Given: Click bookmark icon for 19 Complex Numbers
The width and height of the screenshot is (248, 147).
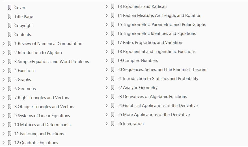Looking at the screenshot, I should (113, 61).
